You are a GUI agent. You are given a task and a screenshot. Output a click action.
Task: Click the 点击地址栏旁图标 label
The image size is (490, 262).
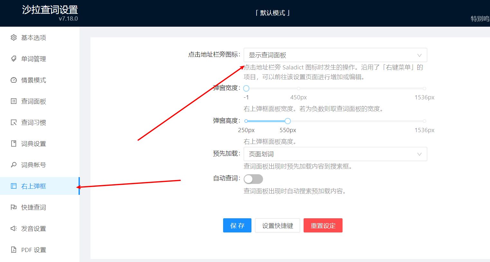pos(214,54)
